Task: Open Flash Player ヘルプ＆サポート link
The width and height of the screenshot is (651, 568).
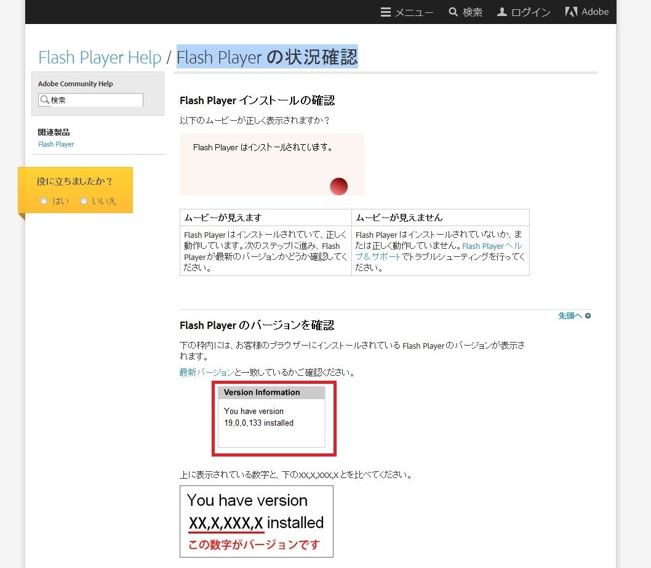Action: click(439, 251)
